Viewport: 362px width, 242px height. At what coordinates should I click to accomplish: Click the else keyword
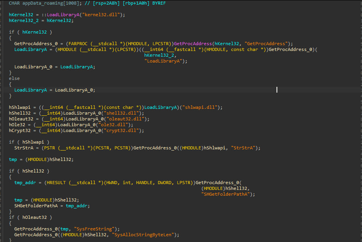pos(14,78)
